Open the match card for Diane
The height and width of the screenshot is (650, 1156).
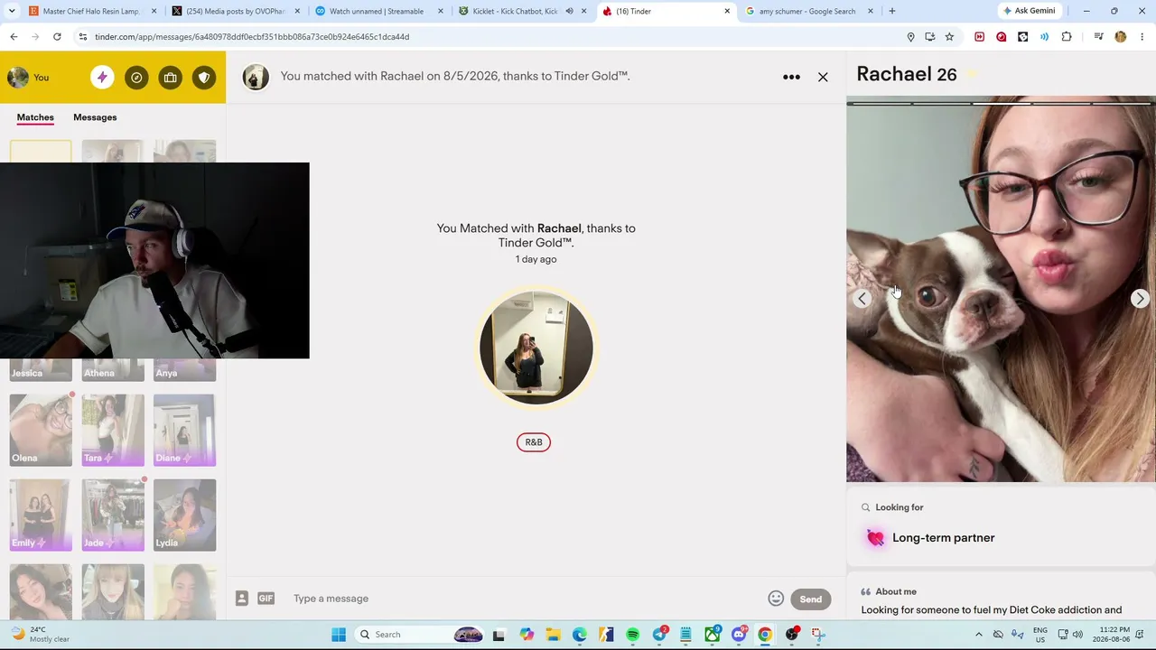click(x=184, y=430)
